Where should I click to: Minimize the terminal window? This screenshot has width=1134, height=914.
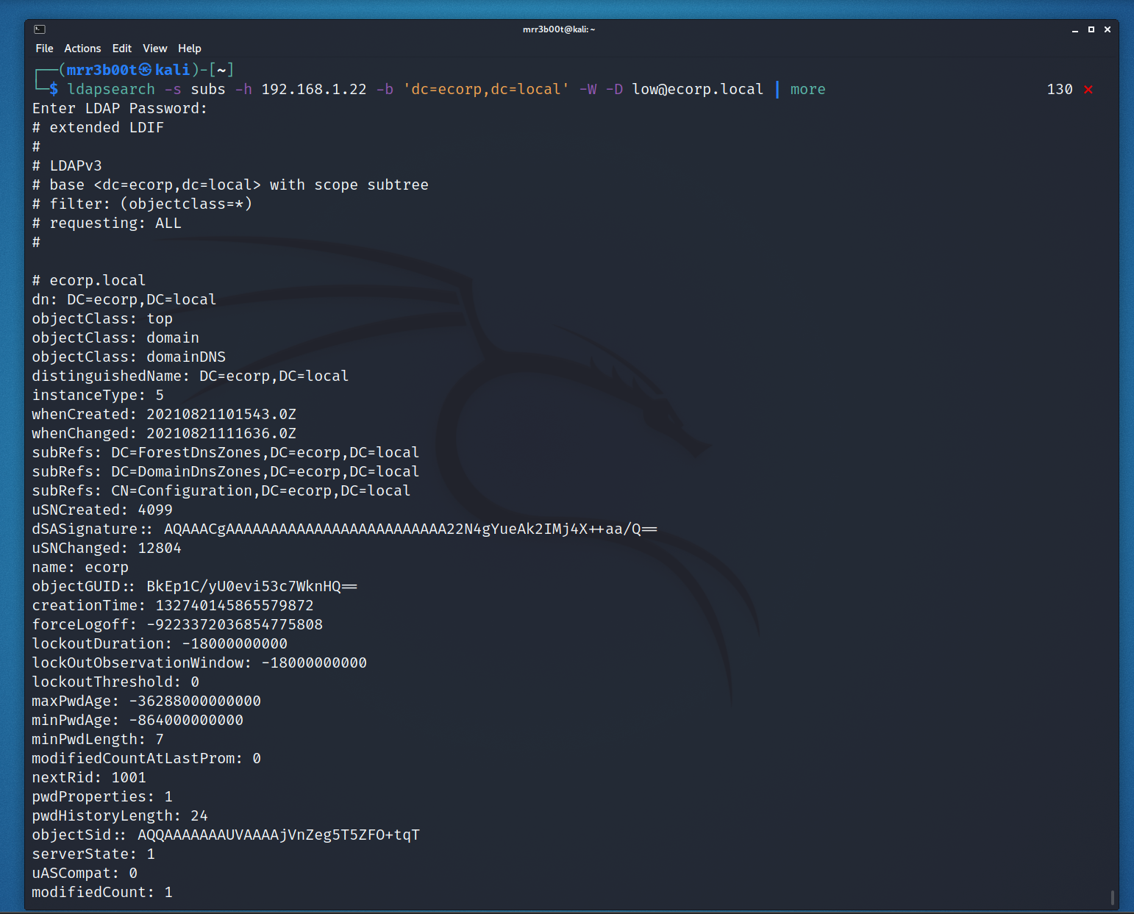(1075, 29)
